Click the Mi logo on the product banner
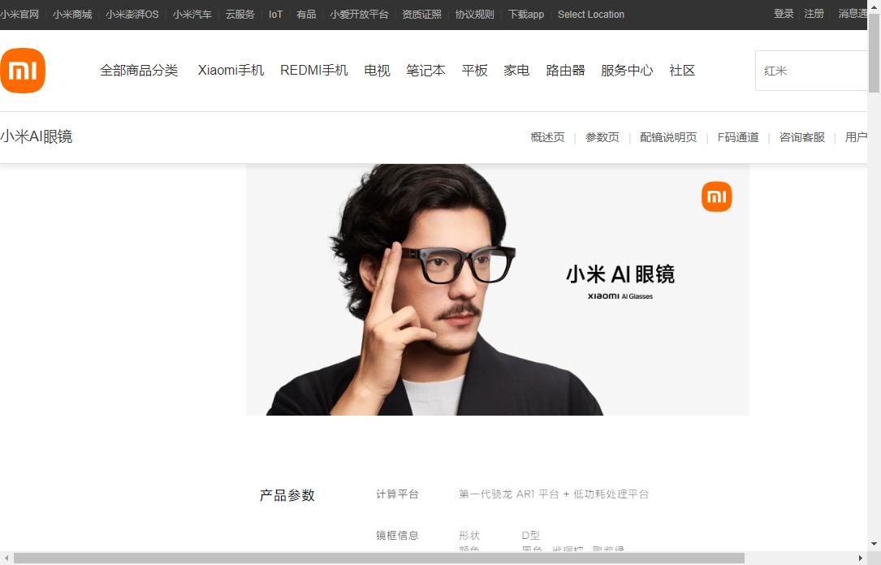This screenshot has width=881, height=565. pyautogui.click(x=717, y=196)
